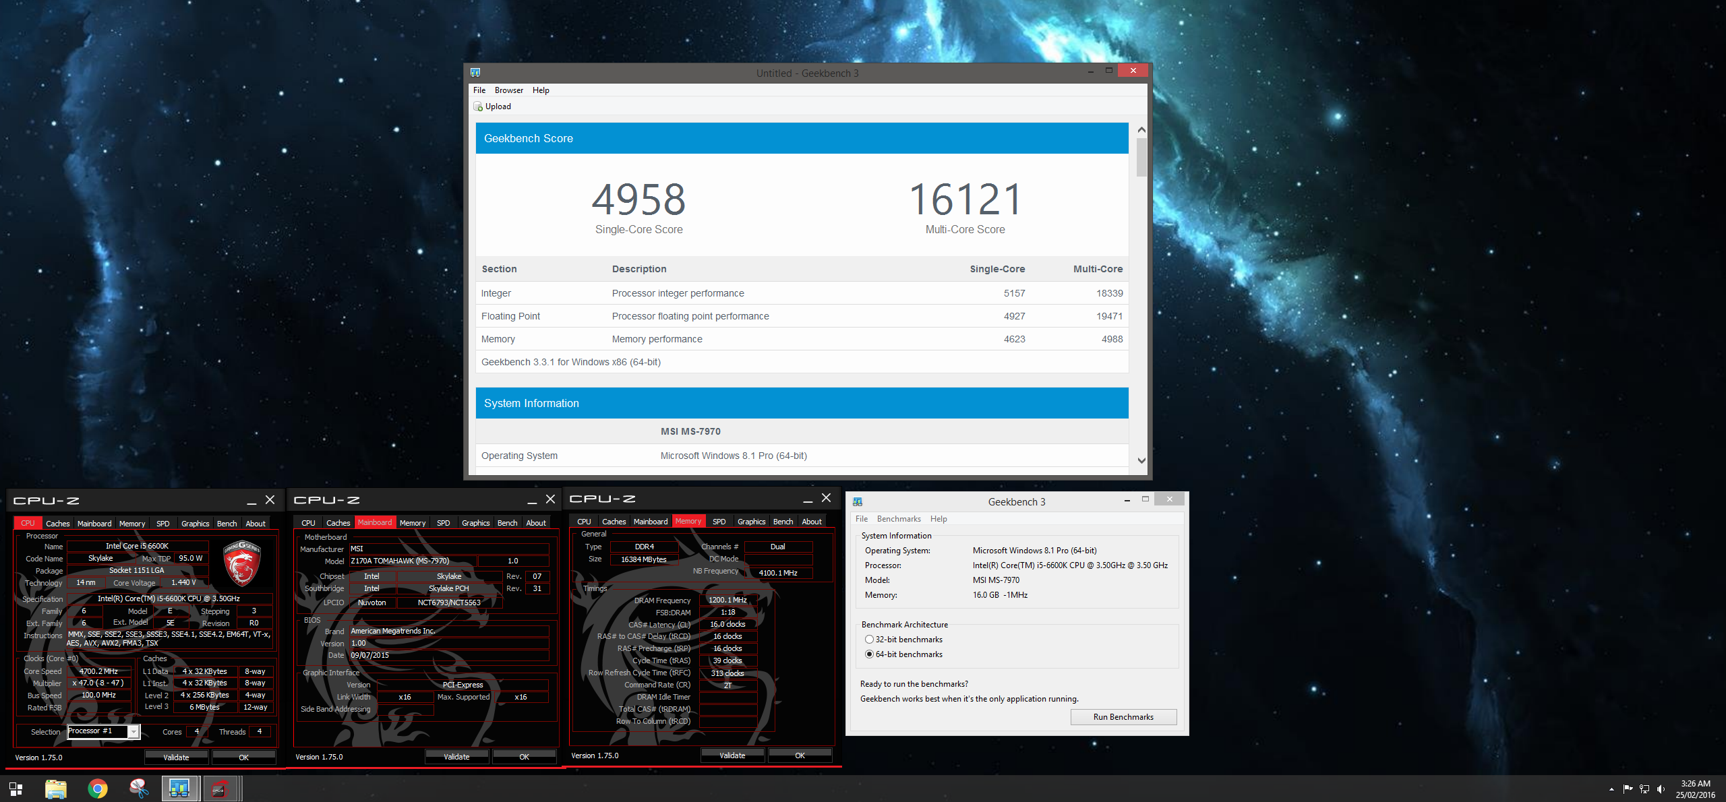Click Geekbench results scrollbar down arrow
Image resolution: width=1726 pixels, height=802 pixels.
click(x=1141, y=461)
